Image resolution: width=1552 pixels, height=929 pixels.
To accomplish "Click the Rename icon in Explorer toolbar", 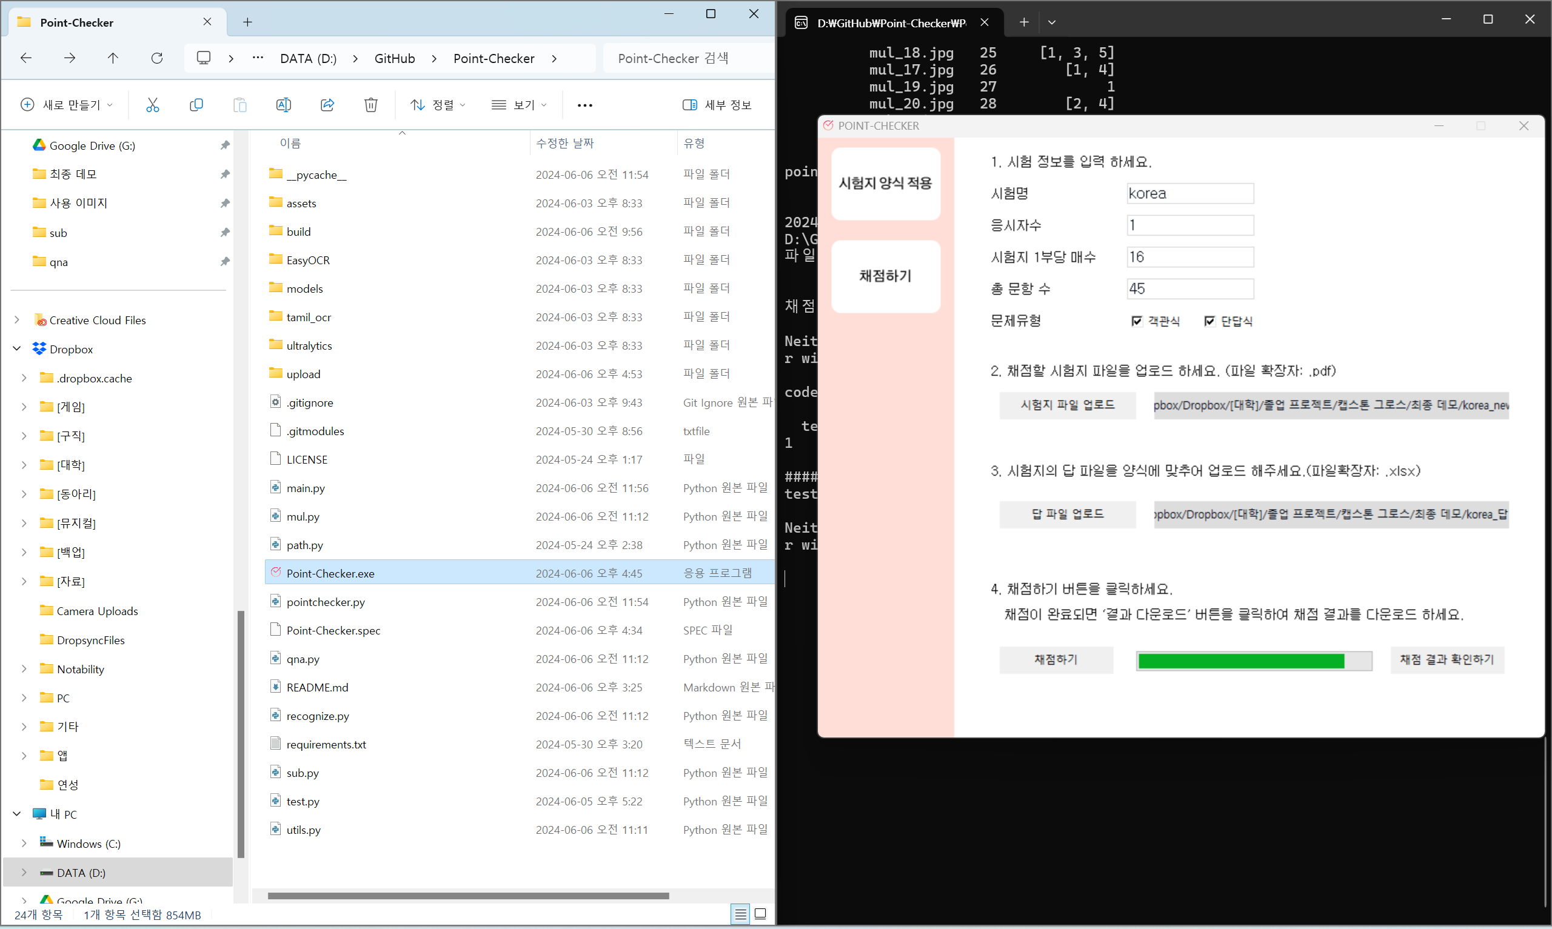I will [x=283, y=105].
